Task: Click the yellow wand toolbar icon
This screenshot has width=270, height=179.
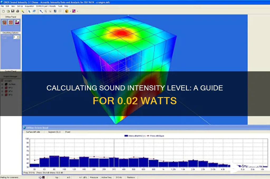Action: 23,11
